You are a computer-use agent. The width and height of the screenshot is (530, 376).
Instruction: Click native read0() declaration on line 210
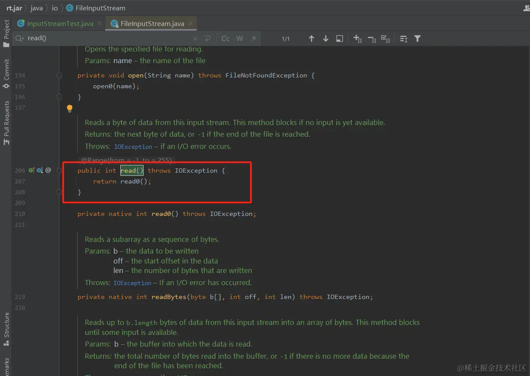click(x=165, y=214)
